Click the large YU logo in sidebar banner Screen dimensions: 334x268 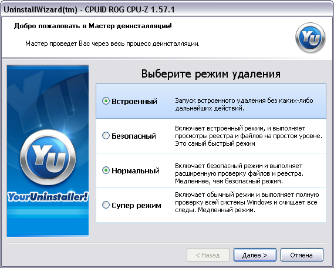48,158
